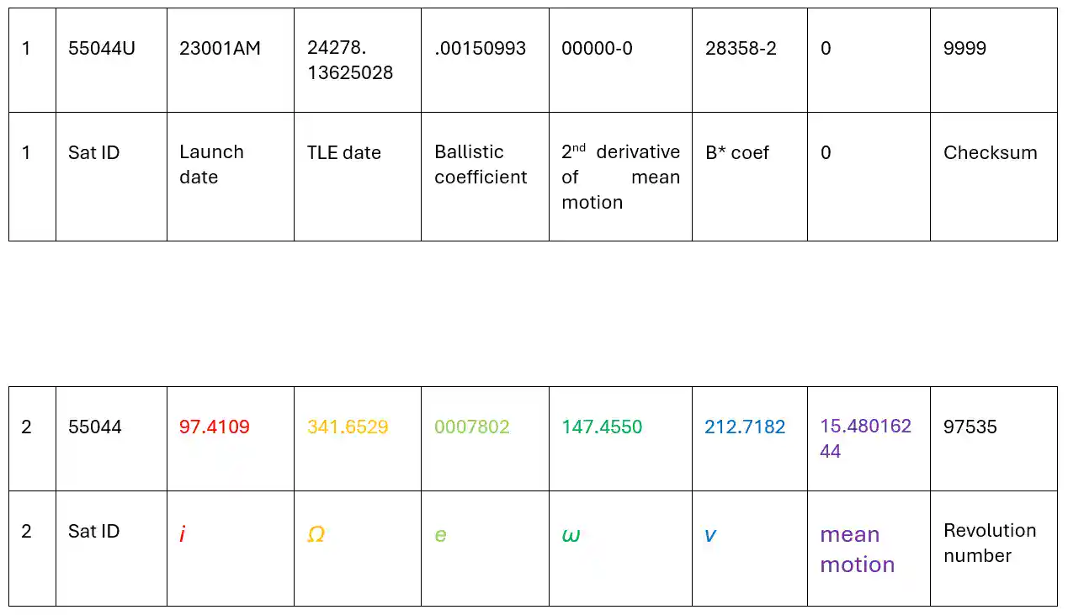This screenshot has height=615, width=1068.
Task: Select the green 147.4550 value
Action: pyautogui.click(x=602, y=427)
